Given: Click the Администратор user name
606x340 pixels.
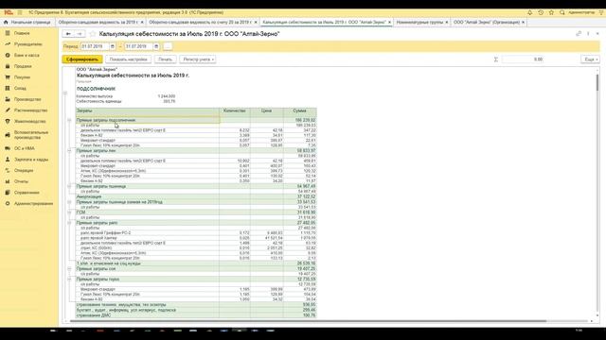Looking at the screenshot, I should point(581,12).
